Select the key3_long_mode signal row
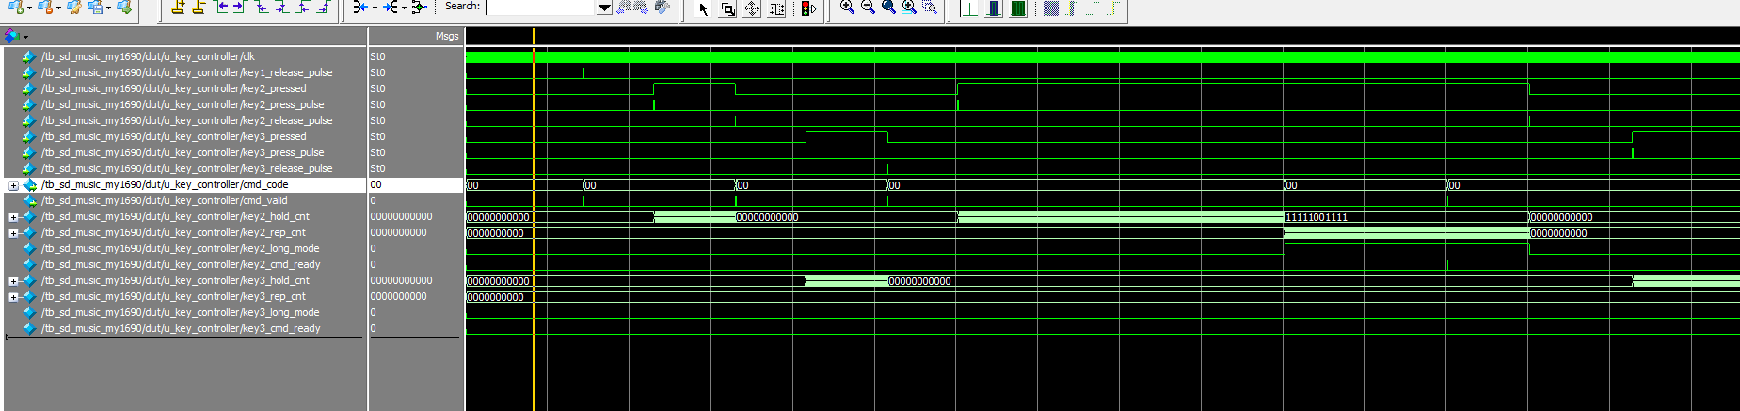Image resolution: width=1740 pixels, height=411 pixels. [180, 312]
